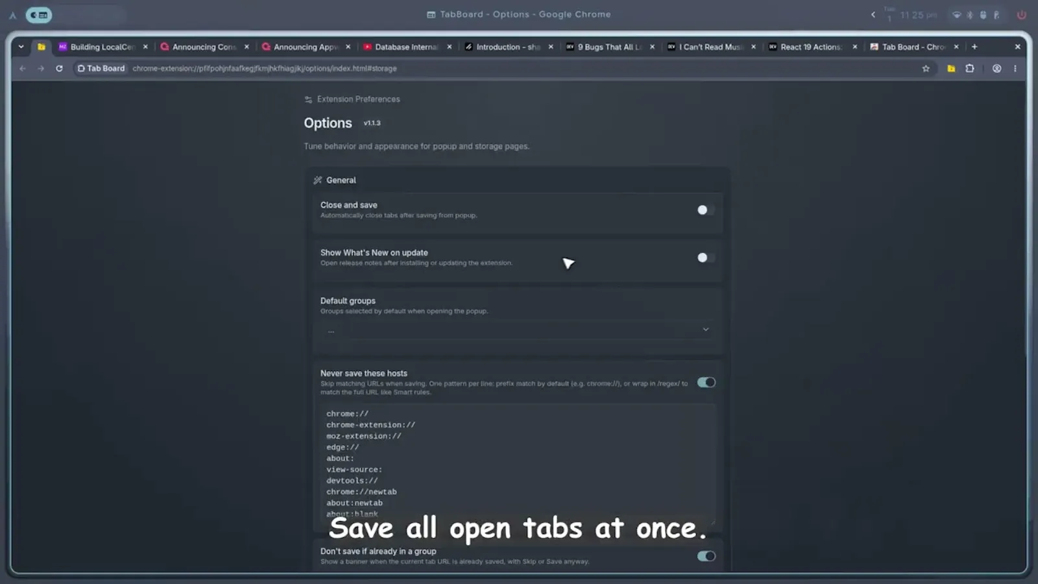The width and height of the screenshot is (1038, 584).
Task: Close the Introduction - sha tab
Action: point(551,47)
